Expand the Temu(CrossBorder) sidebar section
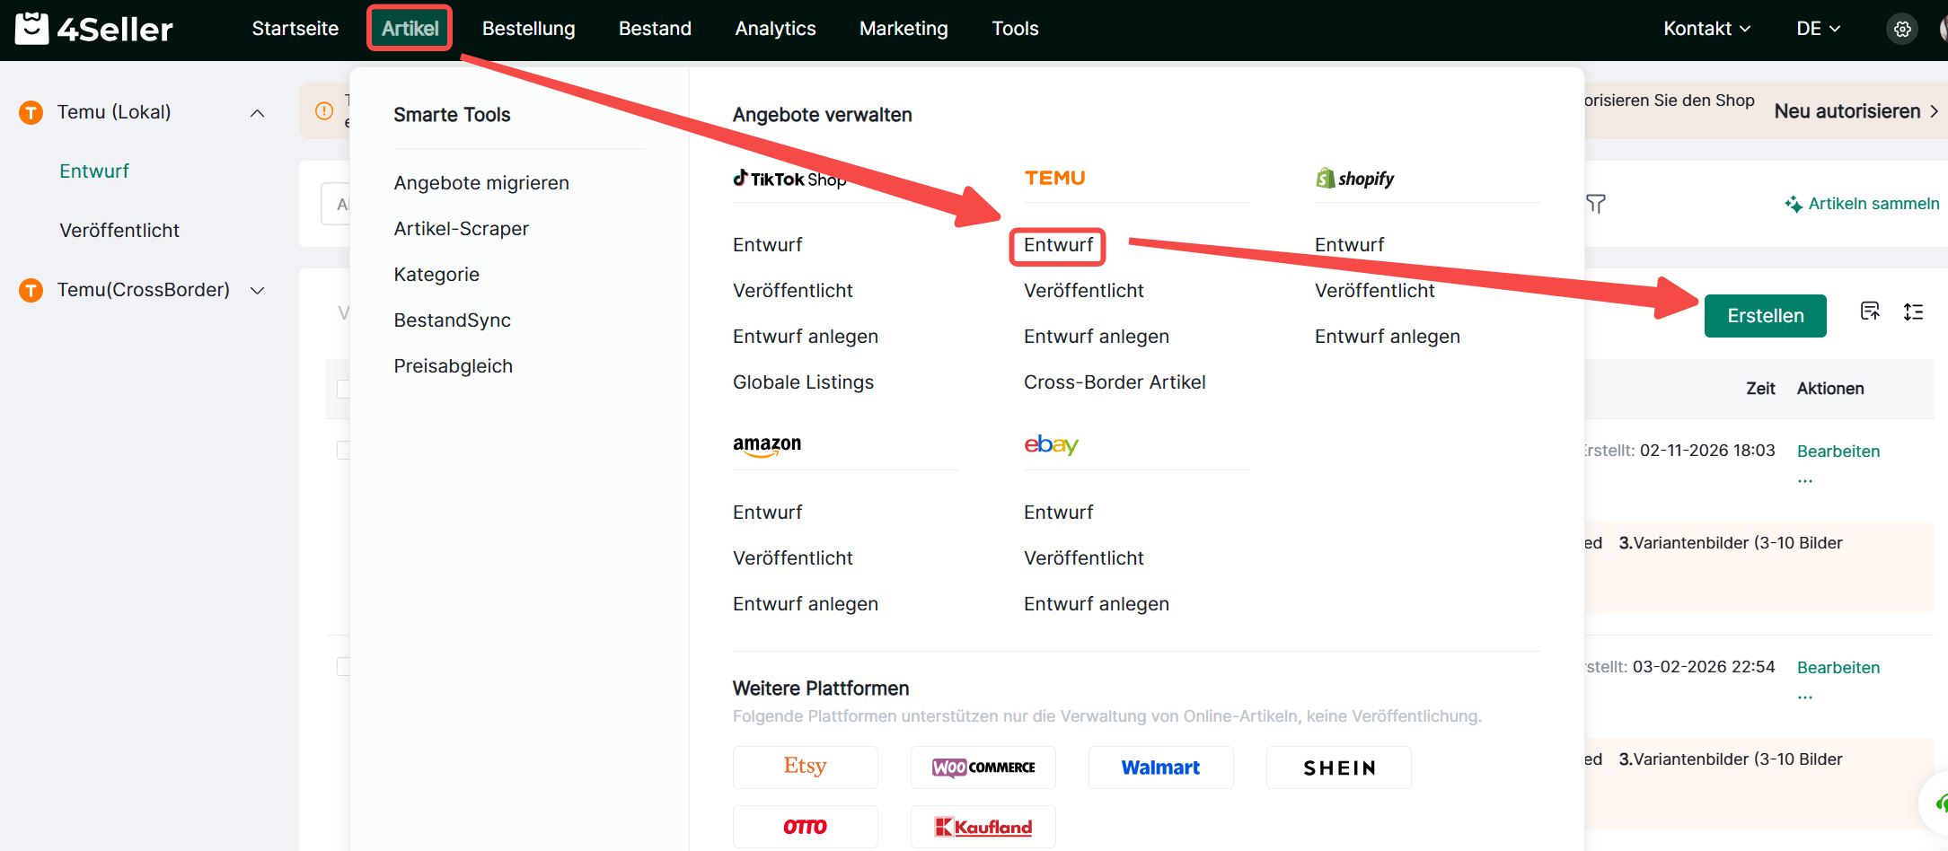Screen dimensions: 1948x851 [257, 290]
